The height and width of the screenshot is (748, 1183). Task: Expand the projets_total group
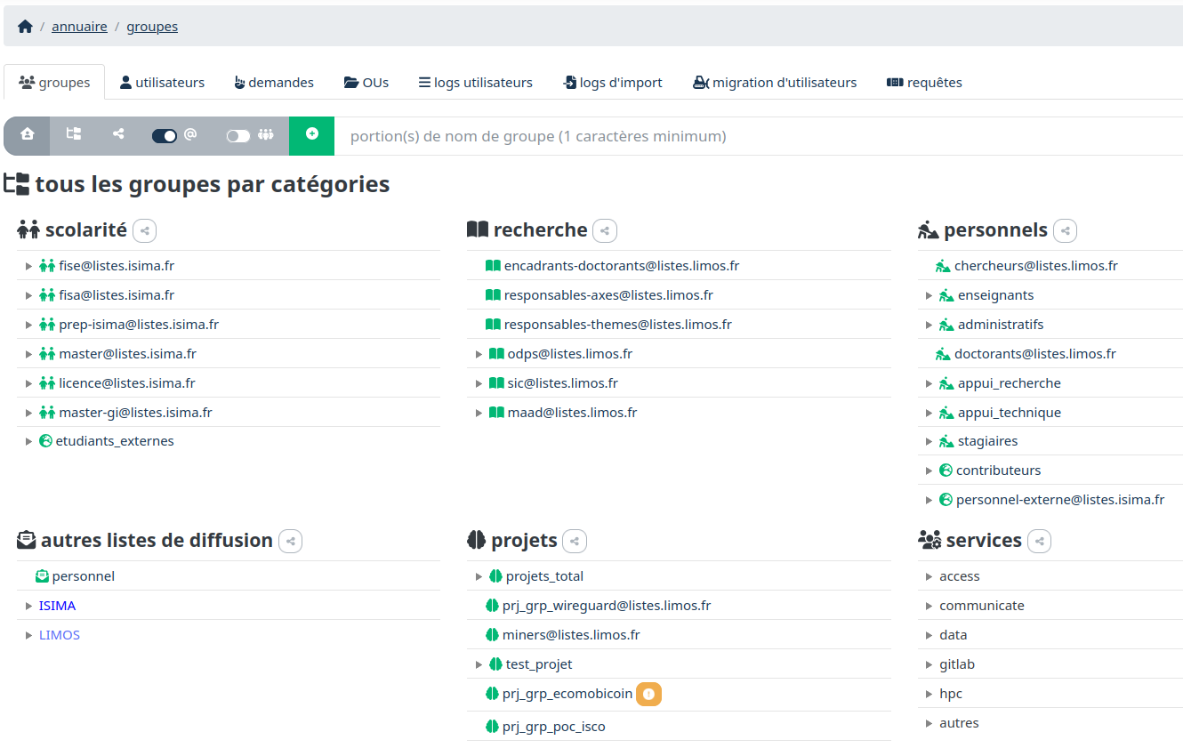pyautogui.click(x=479, y=576)
